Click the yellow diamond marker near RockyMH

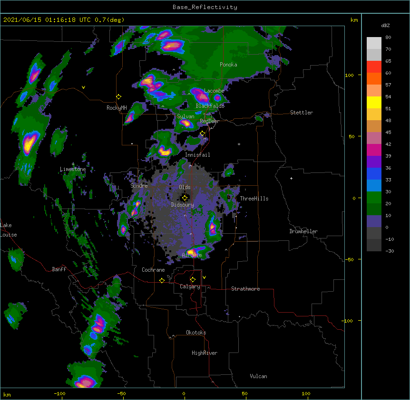(118, 97)
